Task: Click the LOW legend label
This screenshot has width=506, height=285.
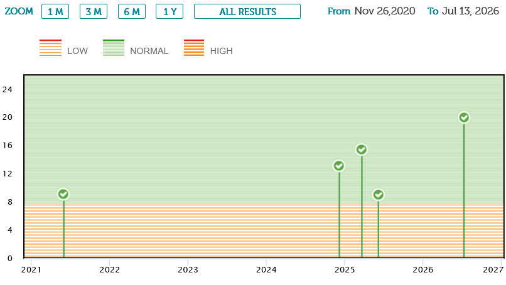Action: click(77, 51)
